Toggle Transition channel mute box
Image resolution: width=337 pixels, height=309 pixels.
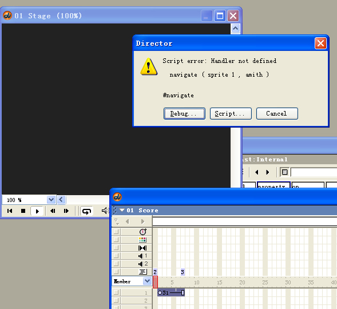point(116,248)
